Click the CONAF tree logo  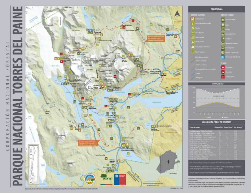(x=106, y=177)
